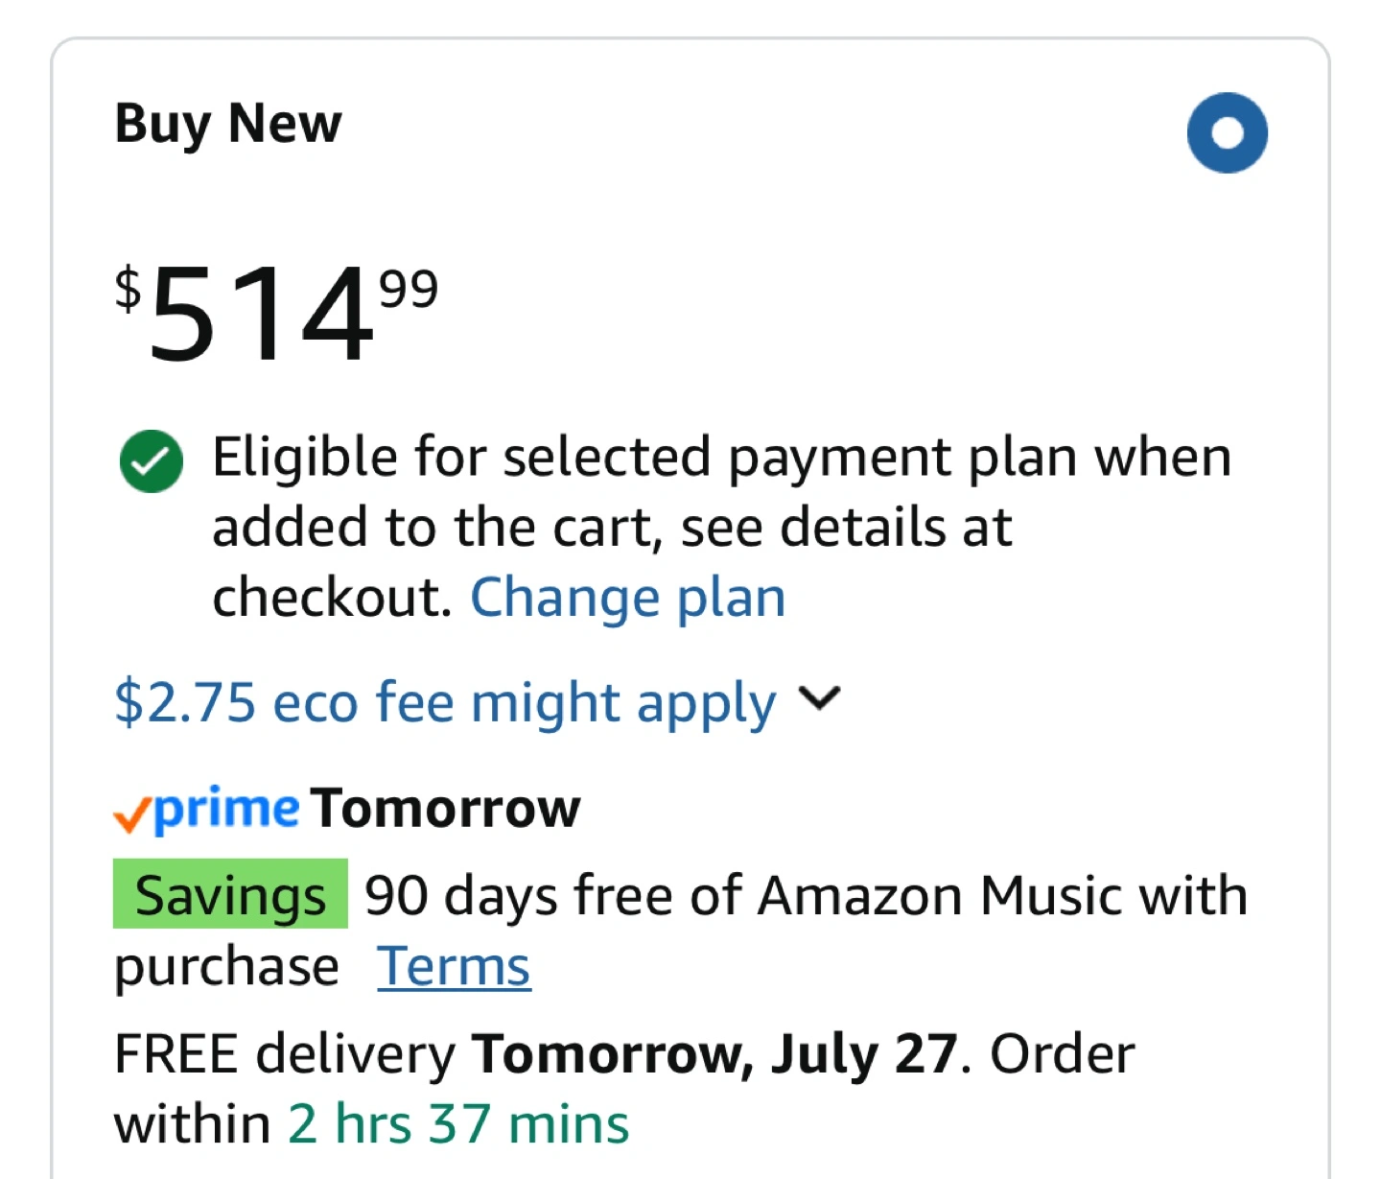Click the $514 price amount
Screen dimensions: 1381x1179
point(261,315)
